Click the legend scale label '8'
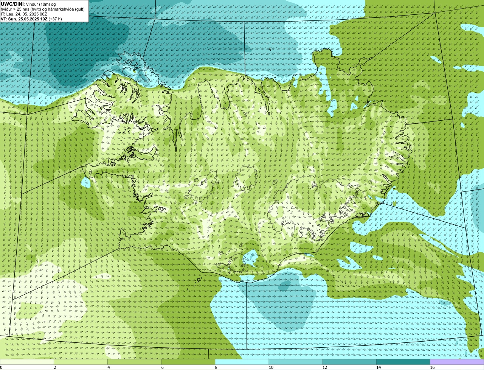Image resolution: width=484 pixels, height=370 pixels. (x=216, y=367)
